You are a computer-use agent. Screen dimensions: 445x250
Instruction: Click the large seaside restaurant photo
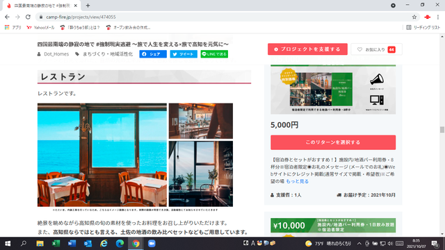tap(102, 155)
